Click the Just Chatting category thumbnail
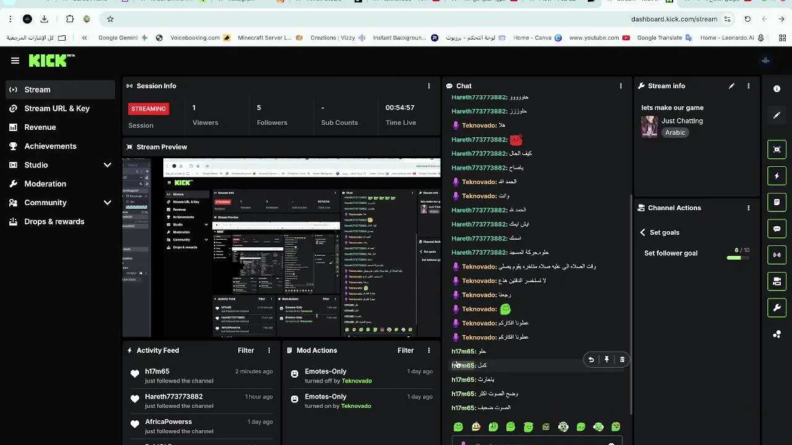792x445 pixels. [x=649, y=127]
